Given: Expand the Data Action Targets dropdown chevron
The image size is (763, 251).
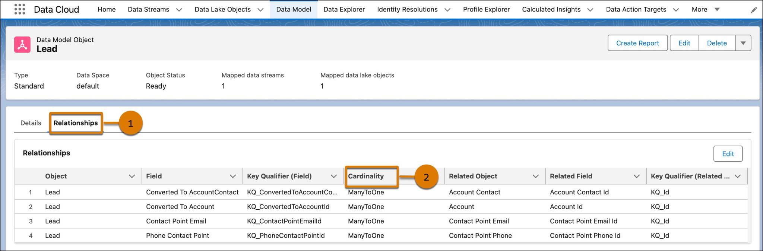Looking at the screenshot, I should point(676,10).
